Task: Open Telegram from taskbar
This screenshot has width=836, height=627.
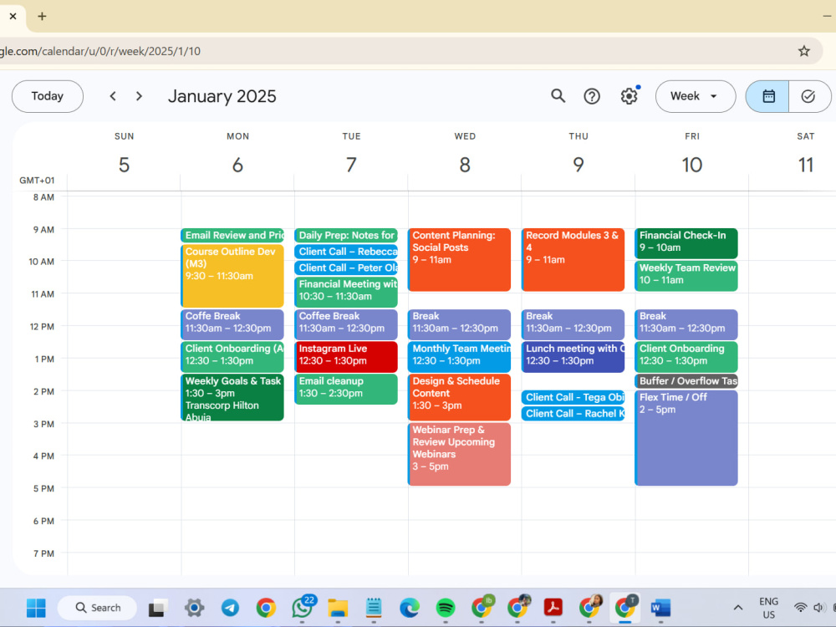Action: coord(230,607)
